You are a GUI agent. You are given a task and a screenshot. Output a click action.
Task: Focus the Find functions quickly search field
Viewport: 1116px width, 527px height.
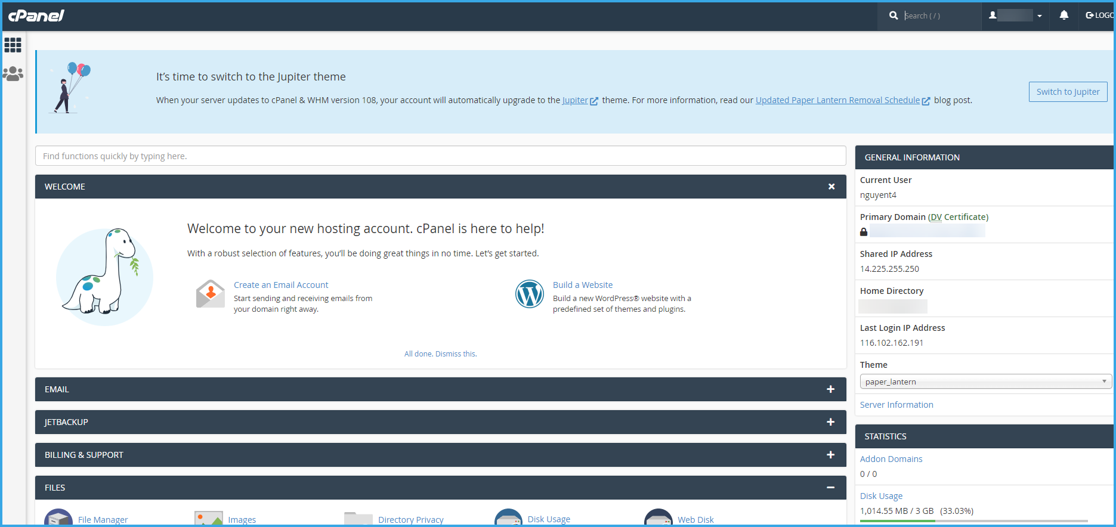441,156
